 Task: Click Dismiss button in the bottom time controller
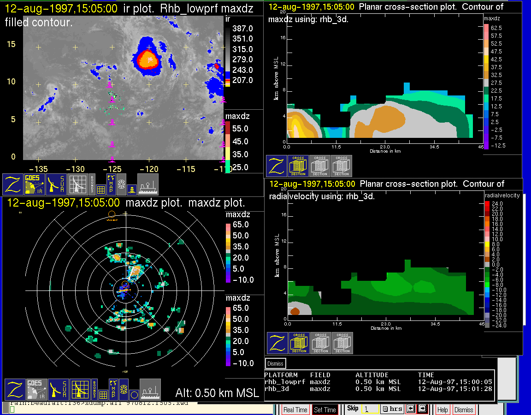(x=463, y=409)
